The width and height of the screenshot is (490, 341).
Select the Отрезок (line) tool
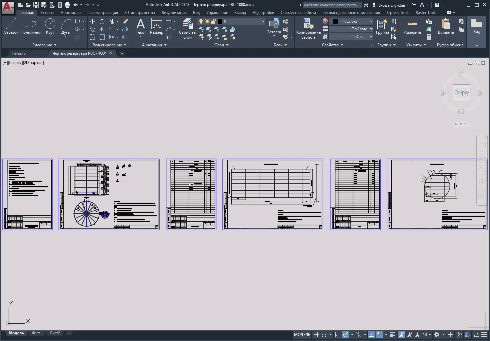tap(11, 26)
